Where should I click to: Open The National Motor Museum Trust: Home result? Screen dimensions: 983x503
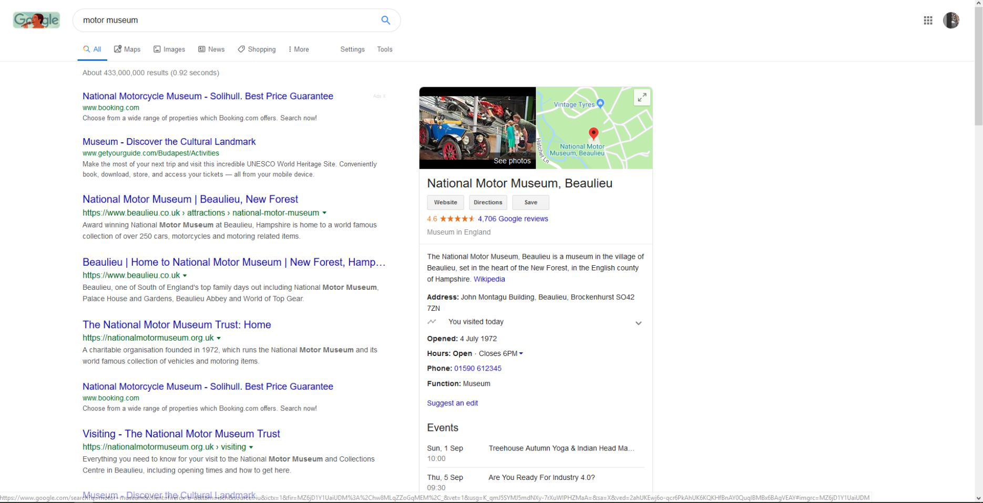tap(177, 324)
